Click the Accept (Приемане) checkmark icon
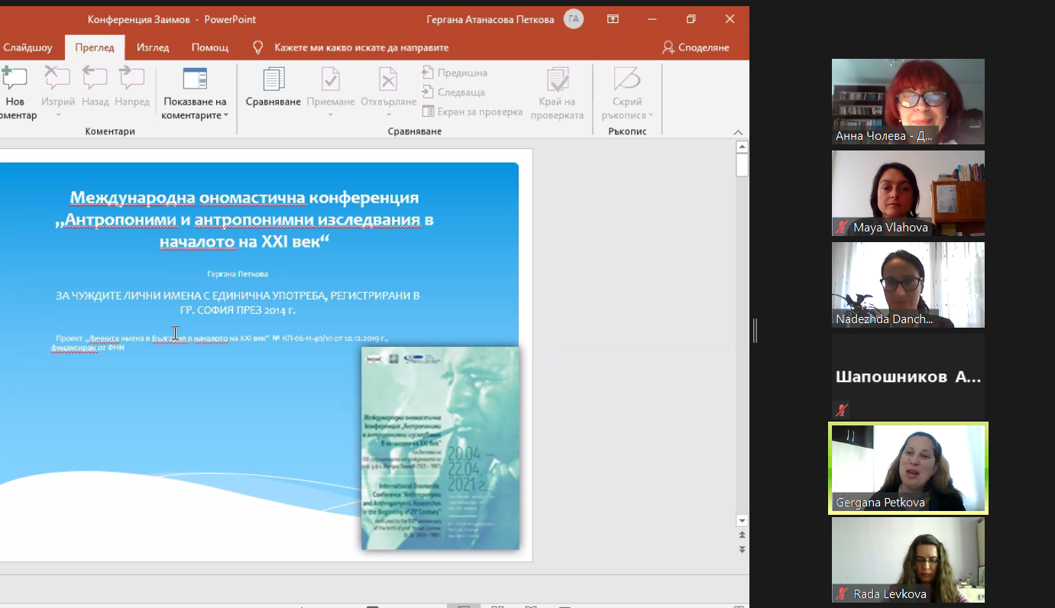The image size is (1055, 608). tap(331, 79)
